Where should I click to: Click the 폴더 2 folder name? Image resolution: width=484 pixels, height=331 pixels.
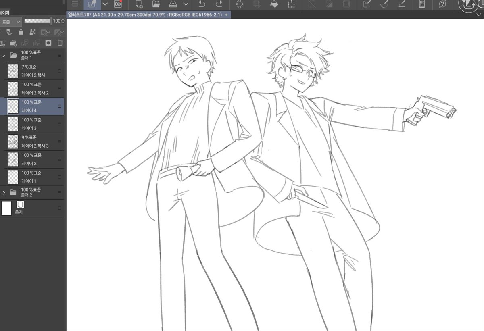(26, 196)
